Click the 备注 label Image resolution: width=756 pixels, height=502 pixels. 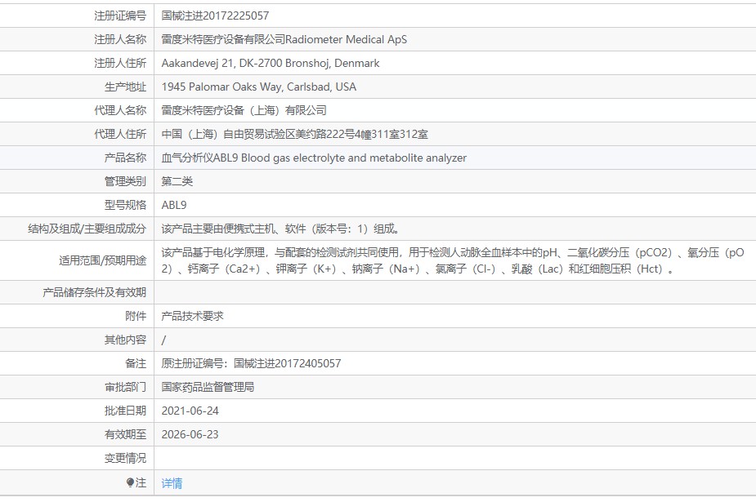point(136,363)
